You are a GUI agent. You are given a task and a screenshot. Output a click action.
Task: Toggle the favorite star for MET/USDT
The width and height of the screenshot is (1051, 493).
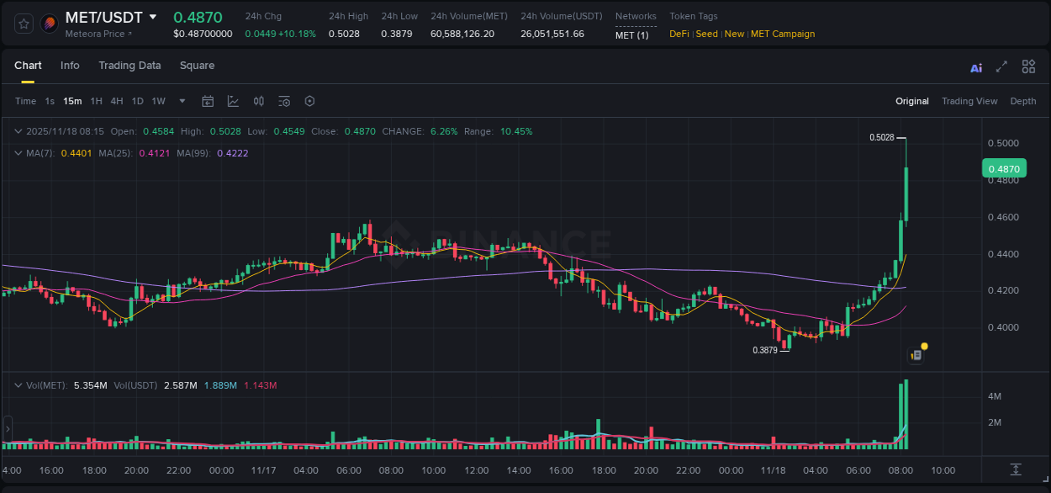pos(24,24)
